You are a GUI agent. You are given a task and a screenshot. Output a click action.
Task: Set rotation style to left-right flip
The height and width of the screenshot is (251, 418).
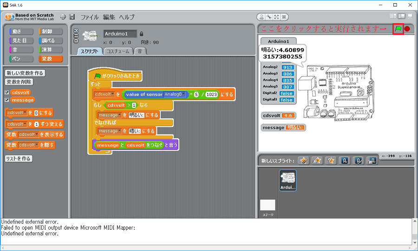coord(76,36)
